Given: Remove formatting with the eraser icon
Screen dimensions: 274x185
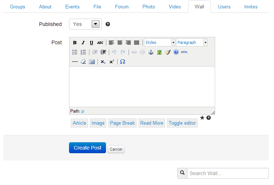Looking at the screenshot, I should pyautogui.click(x=83, y=62).
